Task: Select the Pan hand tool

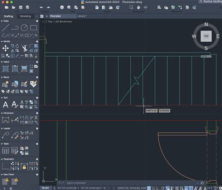Action: pos(138,8)
